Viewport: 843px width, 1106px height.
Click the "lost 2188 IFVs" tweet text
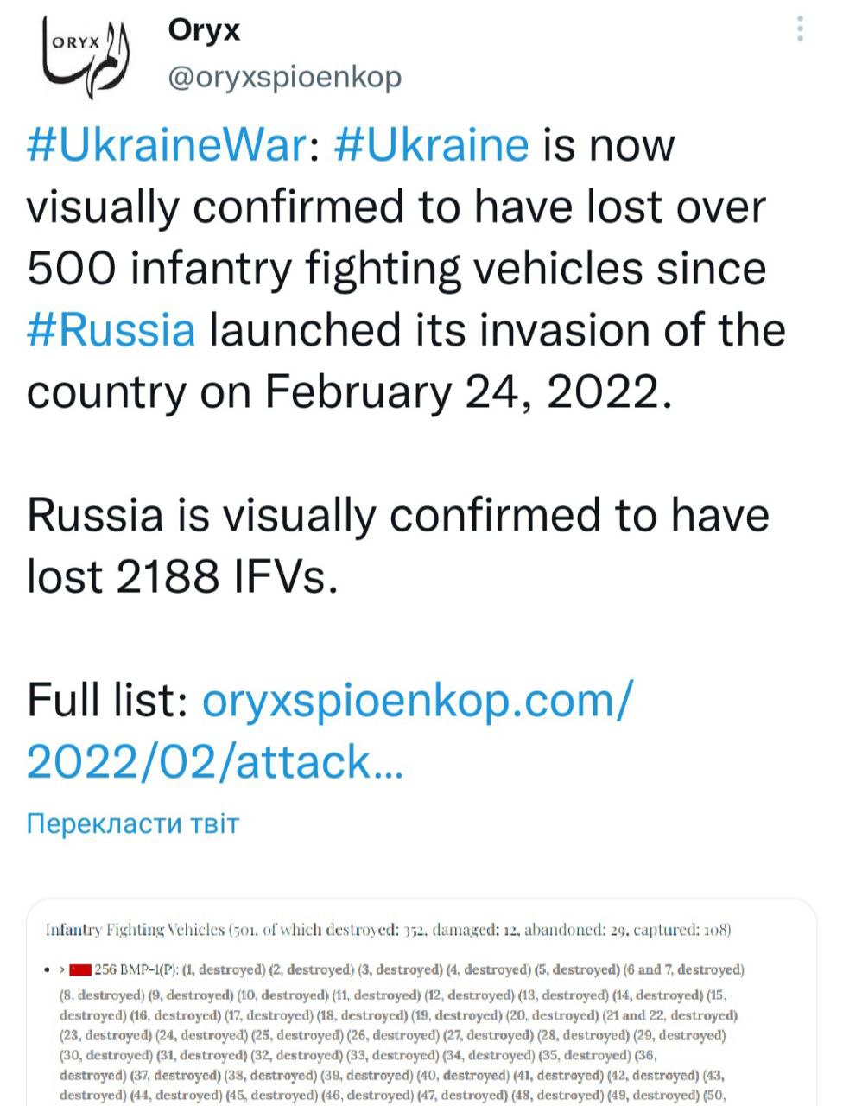click(181, 576)
